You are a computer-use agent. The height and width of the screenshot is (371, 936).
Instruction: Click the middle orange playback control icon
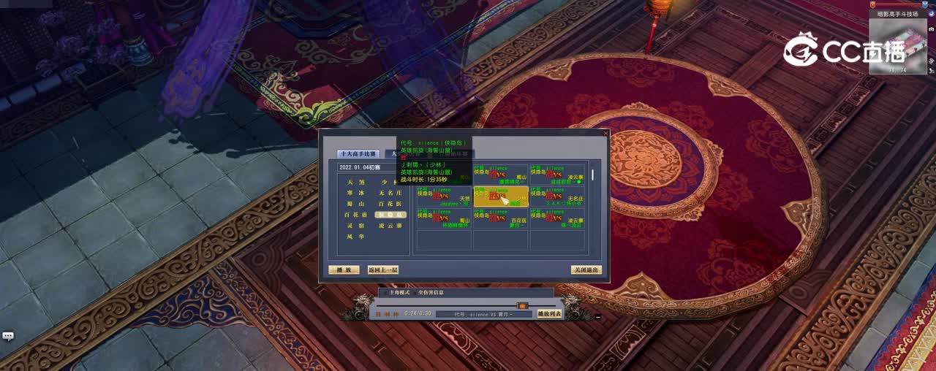coord(388,314)
